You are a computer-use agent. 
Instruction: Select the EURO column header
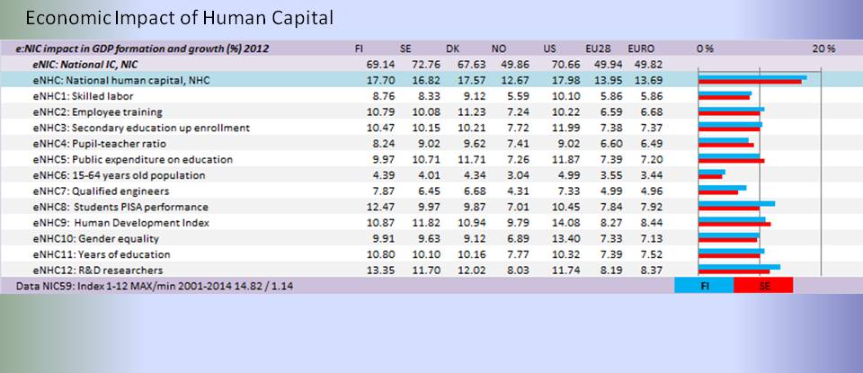click(645, 48)
